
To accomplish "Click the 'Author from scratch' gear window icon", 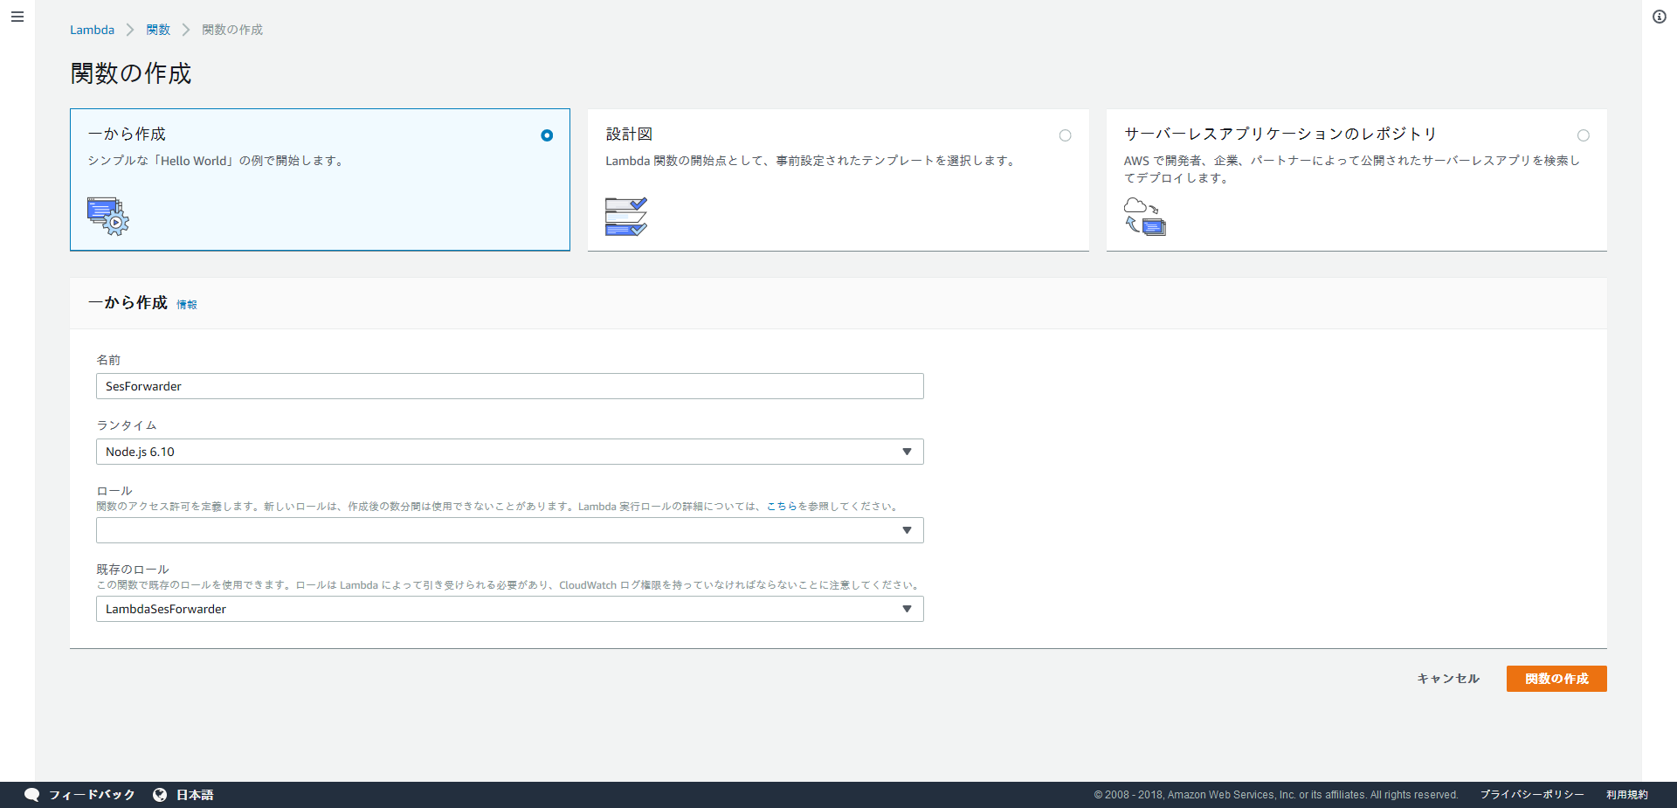I will click(108, 216).
